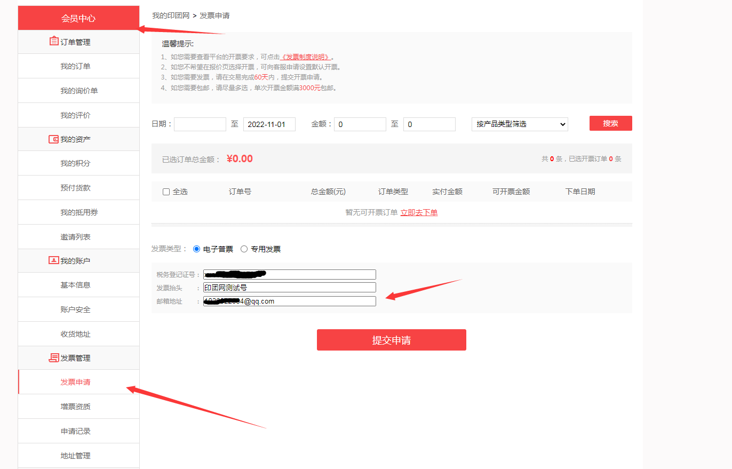This screenshot has height=469, width=732.
Task: Click the end date field 2022-11-01
Action: click(269, 124)
